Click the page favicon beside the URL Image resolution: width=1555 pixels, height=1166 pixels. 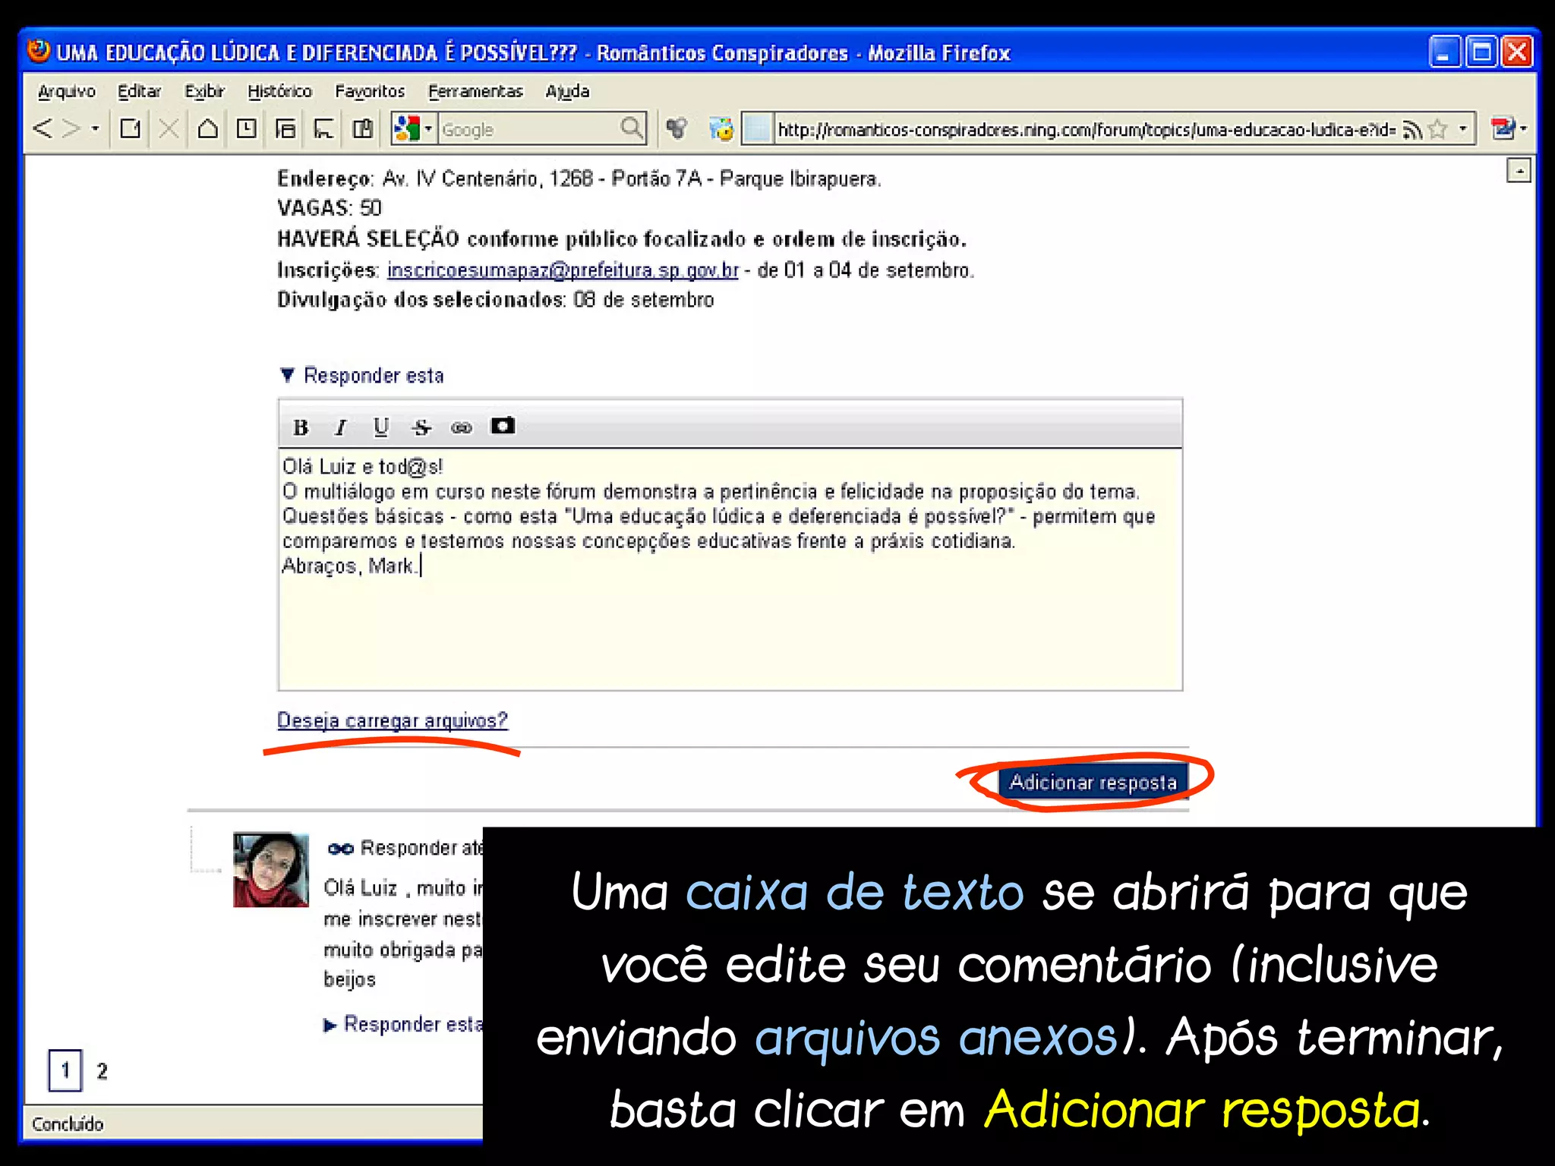click(x=757, y=129)
